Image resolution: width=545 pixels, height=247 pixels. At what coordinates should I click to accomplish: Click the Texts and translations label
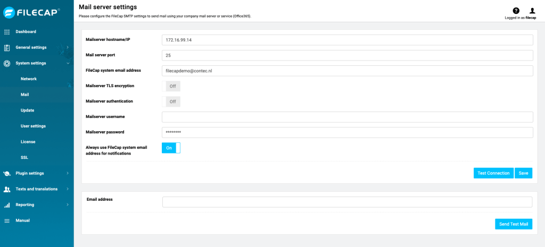pos(37,189)
